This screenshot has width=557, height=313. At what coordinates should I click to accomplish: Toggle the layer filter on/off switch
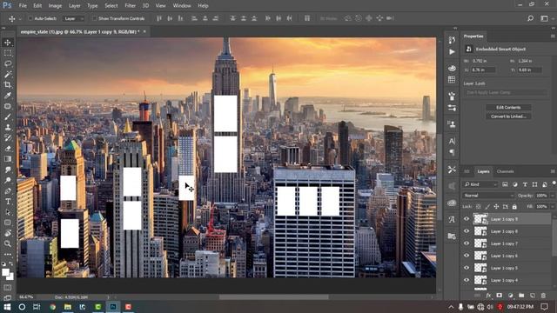pos(554,183)
